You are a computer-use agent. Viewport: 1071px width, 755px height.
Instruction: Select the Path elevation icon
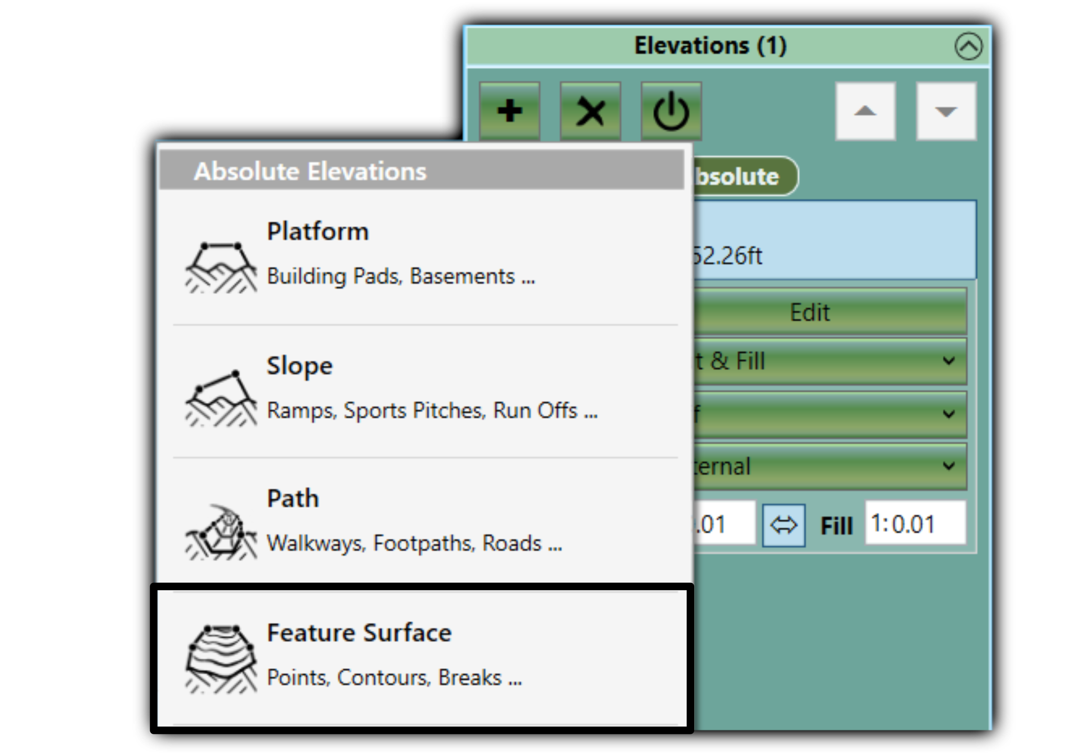(x=221, y=533)
